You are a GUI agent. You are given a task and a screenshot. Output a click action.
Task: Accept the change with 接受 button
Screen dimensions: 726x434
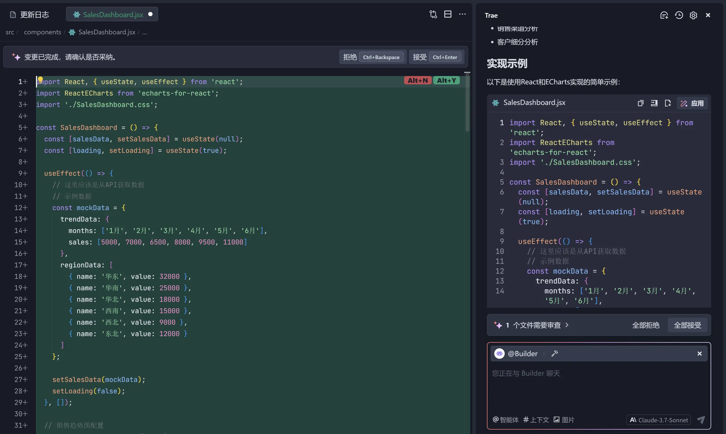[x=436, y=57]
